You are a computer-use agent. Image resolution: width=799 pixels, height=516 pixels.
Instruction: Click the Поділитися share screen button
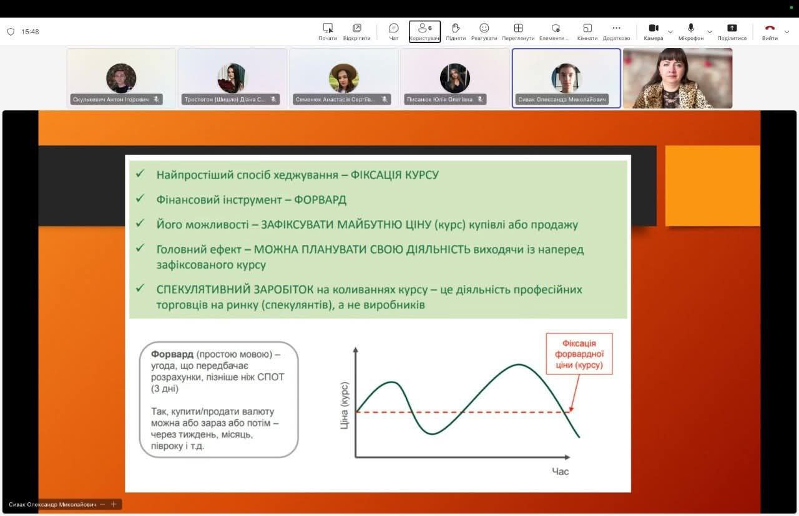point(732,31)
